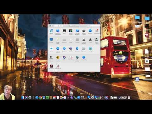Image resolution: width=152 pixels, height=114 pixels.
Task: Open Trash in the Dock
Action: (x=129, y=98)
